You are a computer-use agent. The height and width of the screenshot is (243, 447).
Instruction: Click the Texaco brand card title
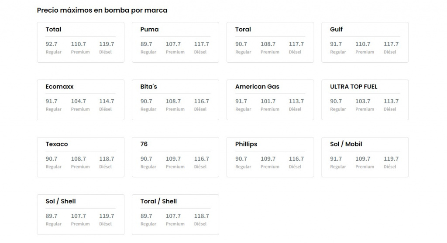(x=57, y=144)
